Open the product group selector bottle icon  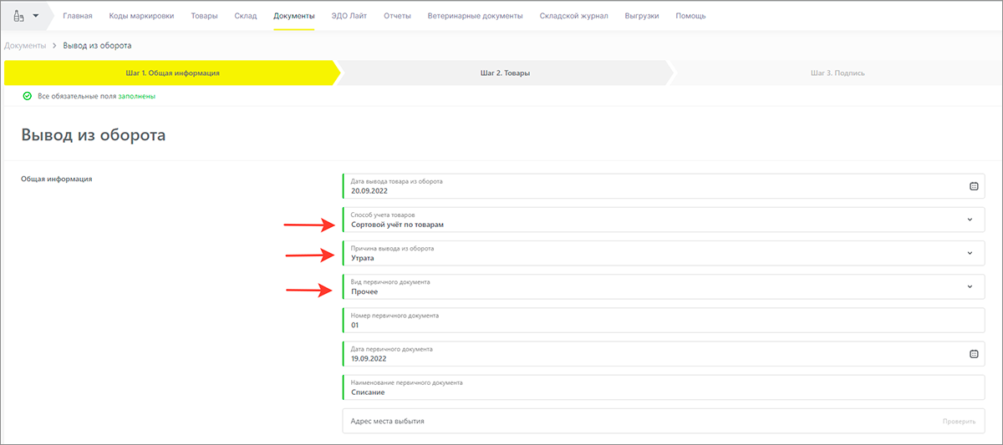[18, 16]
